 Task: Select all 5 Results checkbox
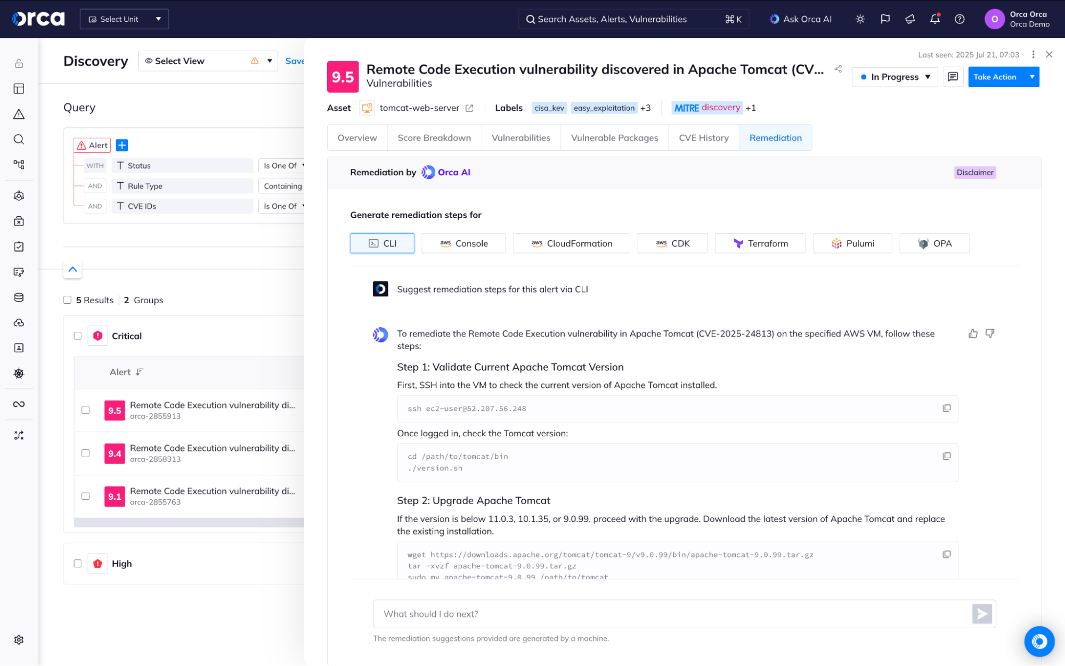(x=68, y=300)
